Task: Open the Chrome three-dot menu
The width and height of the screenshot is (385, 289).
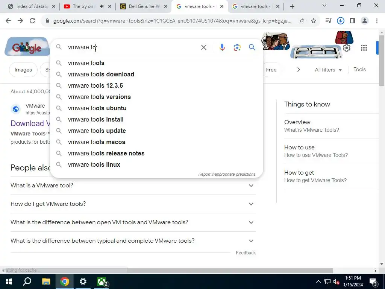Action: [377, 21]
